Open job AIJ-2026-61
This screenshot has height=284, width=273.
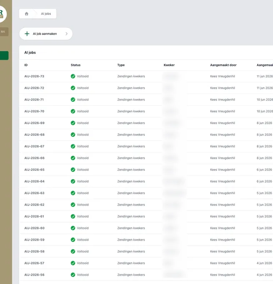[x=34, y=216]
